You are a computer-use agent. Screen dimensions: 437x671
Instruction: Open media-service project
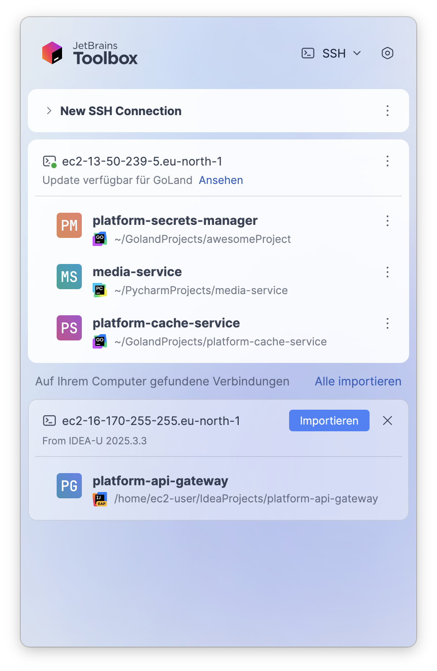coord(137,272)
